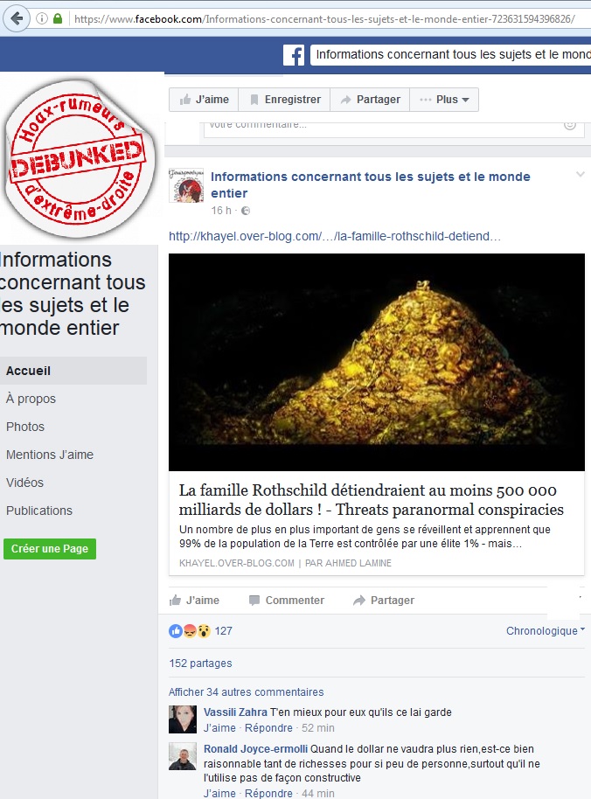The image size is (591, 799).
Task: Click the reaction emojis beside 127
Action: coord(190,631)
